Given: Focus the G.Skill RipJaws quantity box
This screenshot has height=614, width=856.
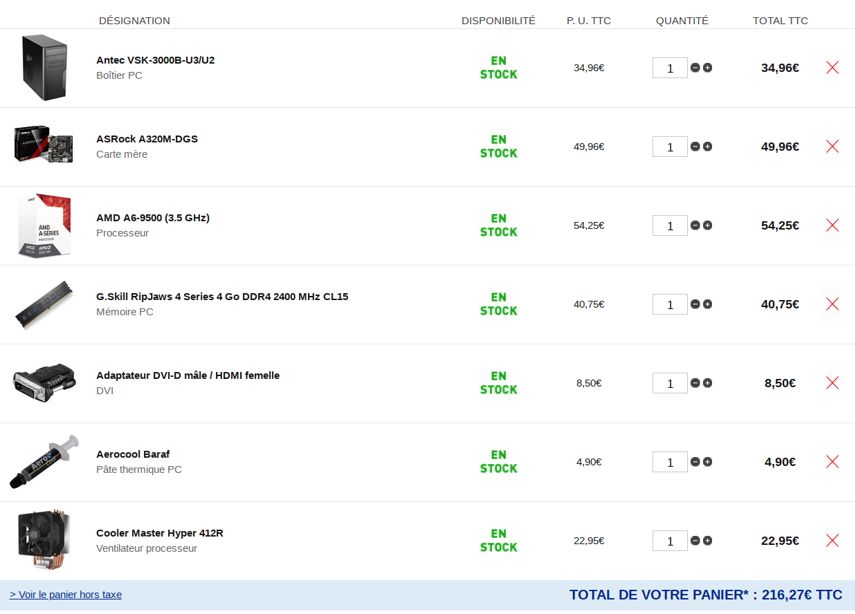Looking at the screenshot, I should click(x=670, y=304).
